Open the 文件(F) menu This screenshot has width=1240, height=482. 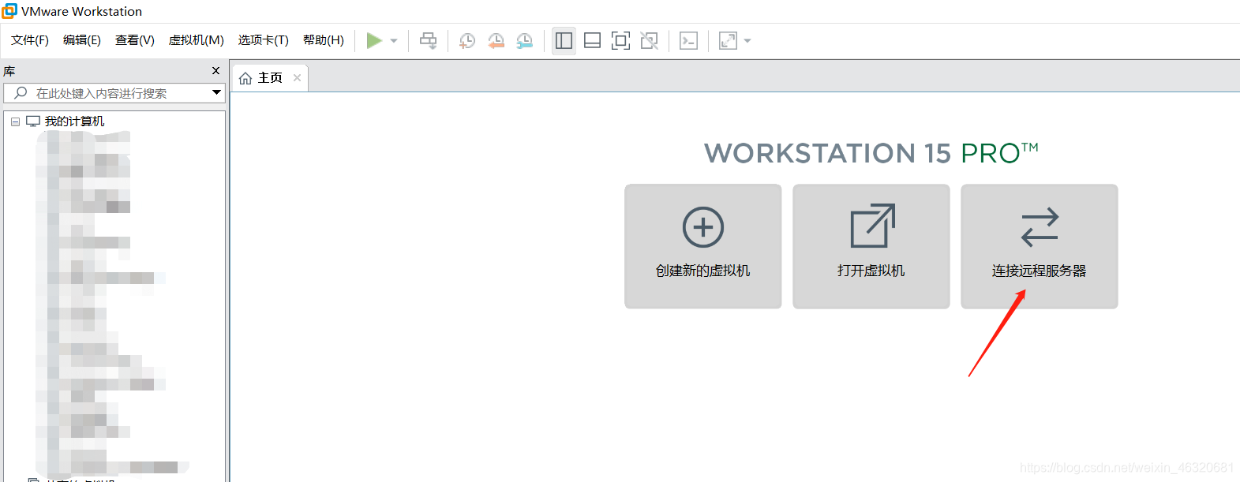click(30, 40)
